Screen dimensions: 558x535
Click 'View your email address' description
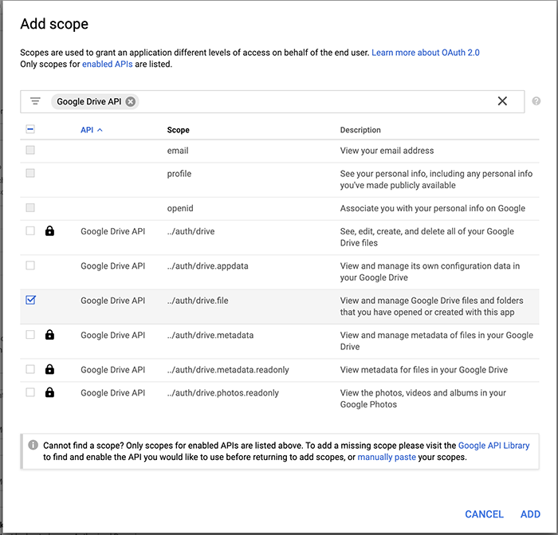(387, 151)
